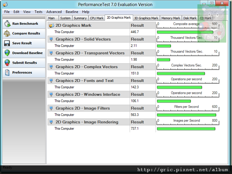Click the Image Rendering green result bar
This screenshot has width=232, height=174.
pyautogui.click(x=186, y=129)
